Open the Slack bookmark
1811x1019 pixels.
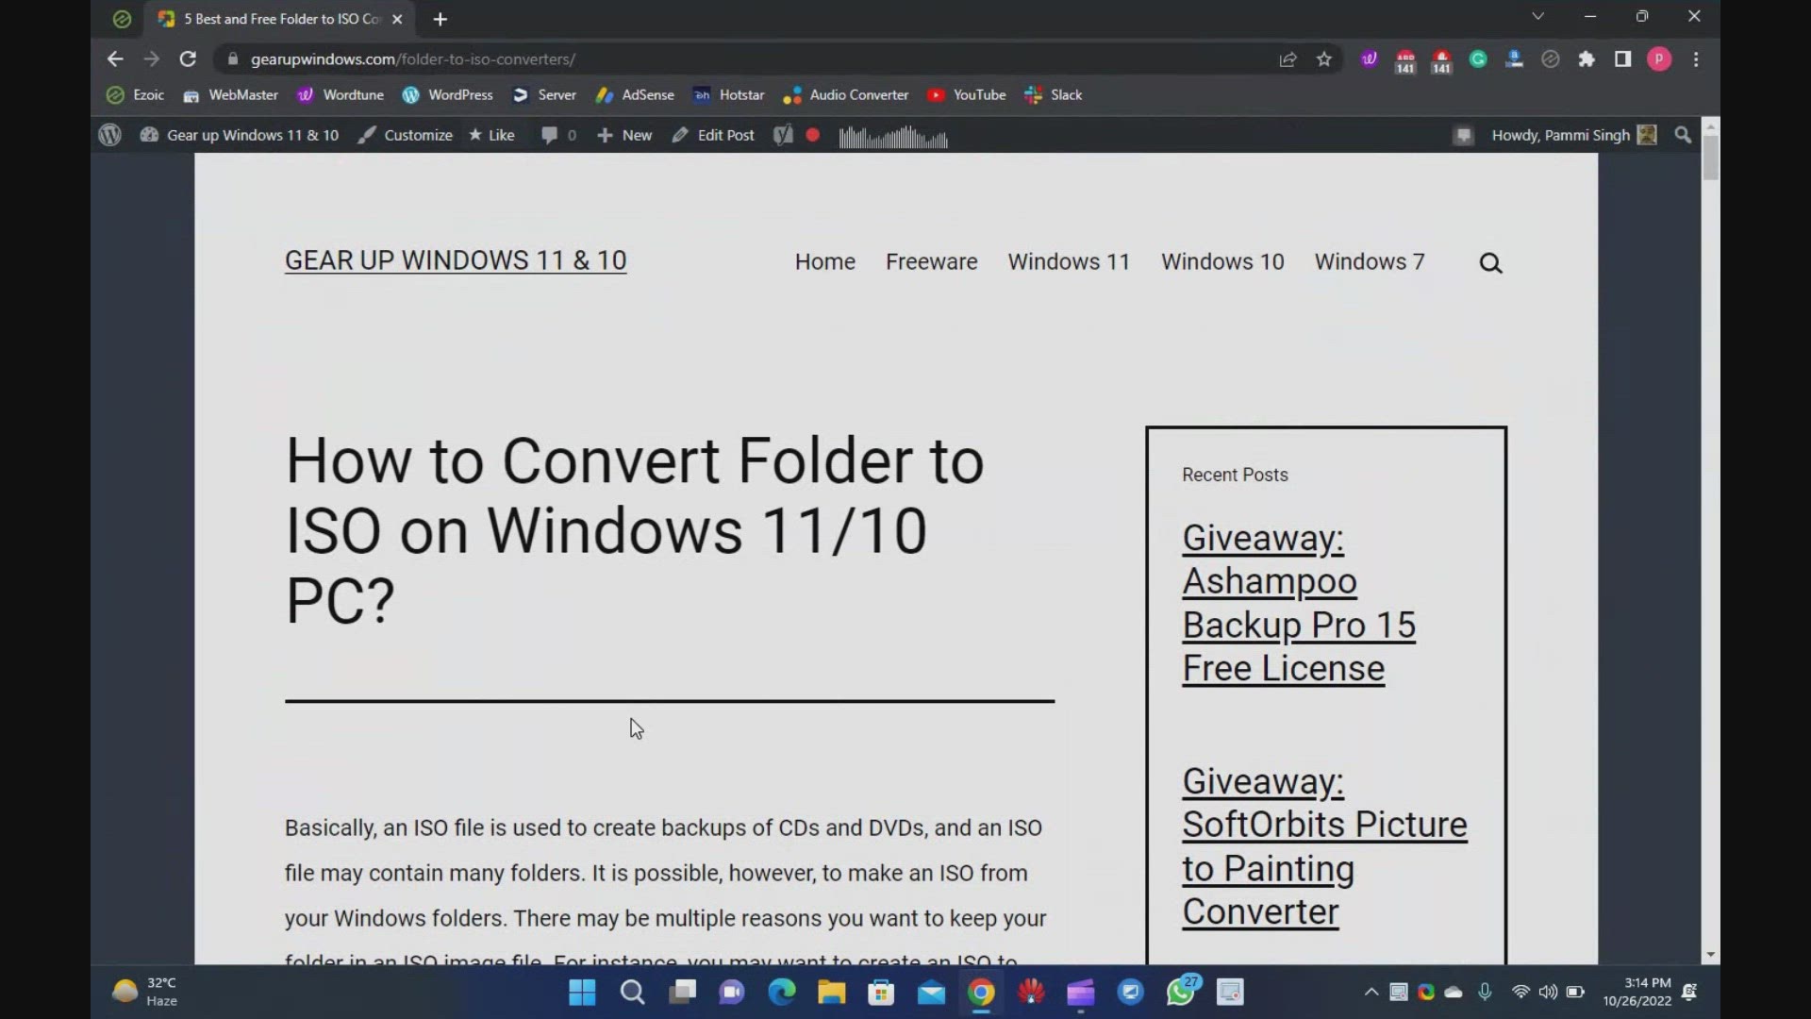tap(1054, 95)
